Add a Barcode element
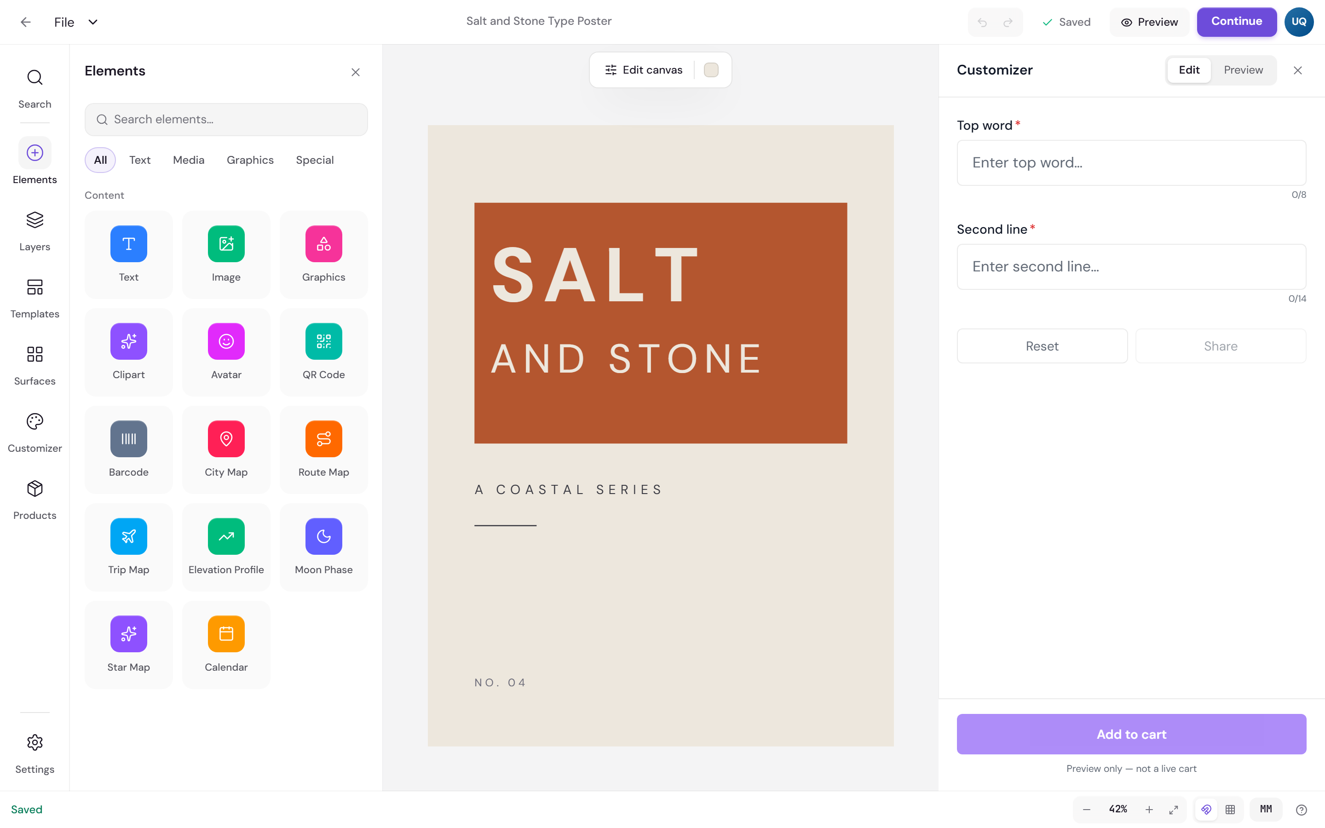Image resolution: width=1325 pixels, height=828 pixels. tap(129, 449)
